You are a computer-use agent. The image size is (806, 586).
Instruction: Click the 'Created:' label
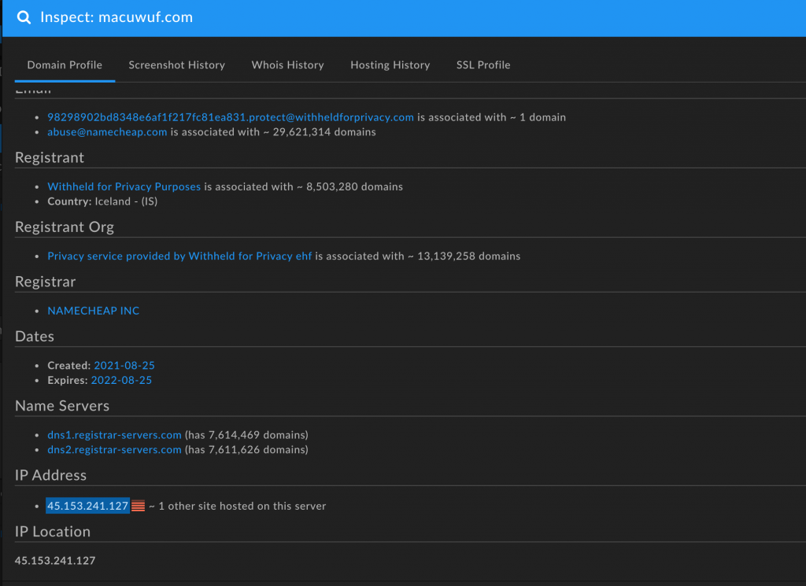[x=69, y=365]
